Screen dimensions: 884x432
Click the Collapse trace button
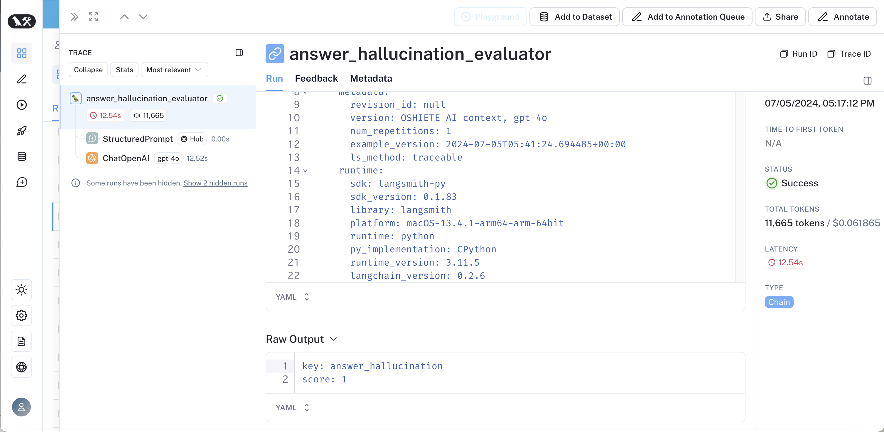pyautogui.click(x=88, y=70)
